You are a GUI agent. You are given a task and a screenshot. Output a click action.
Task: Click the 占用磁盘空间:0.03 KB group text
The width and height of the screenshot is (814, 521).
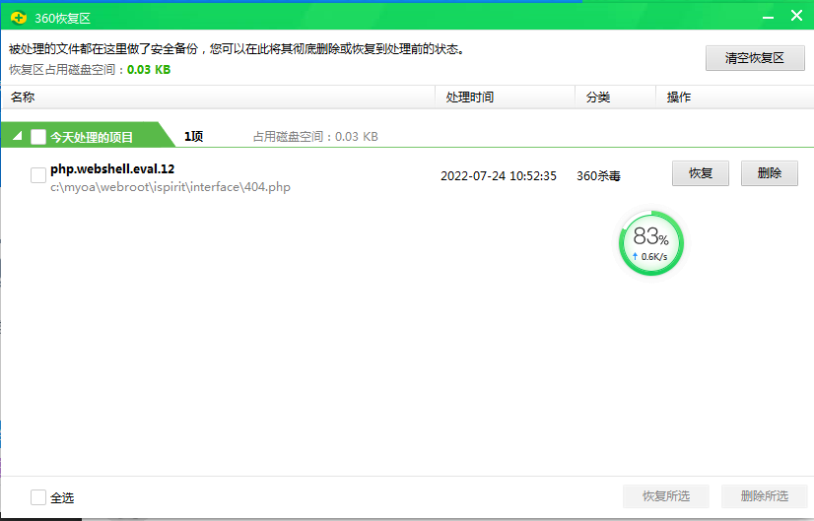[x=315, y=137]
